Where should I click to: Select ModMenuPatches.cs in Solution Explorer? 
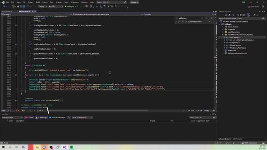(237, 48)
